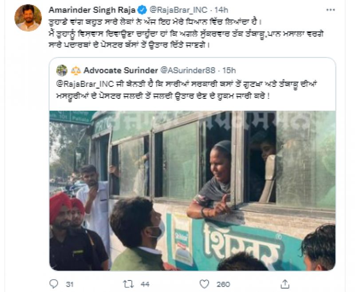Viewport: 355px width, 292px height.
Task: Open the three-dot more options menu
Action: point(331,9)
